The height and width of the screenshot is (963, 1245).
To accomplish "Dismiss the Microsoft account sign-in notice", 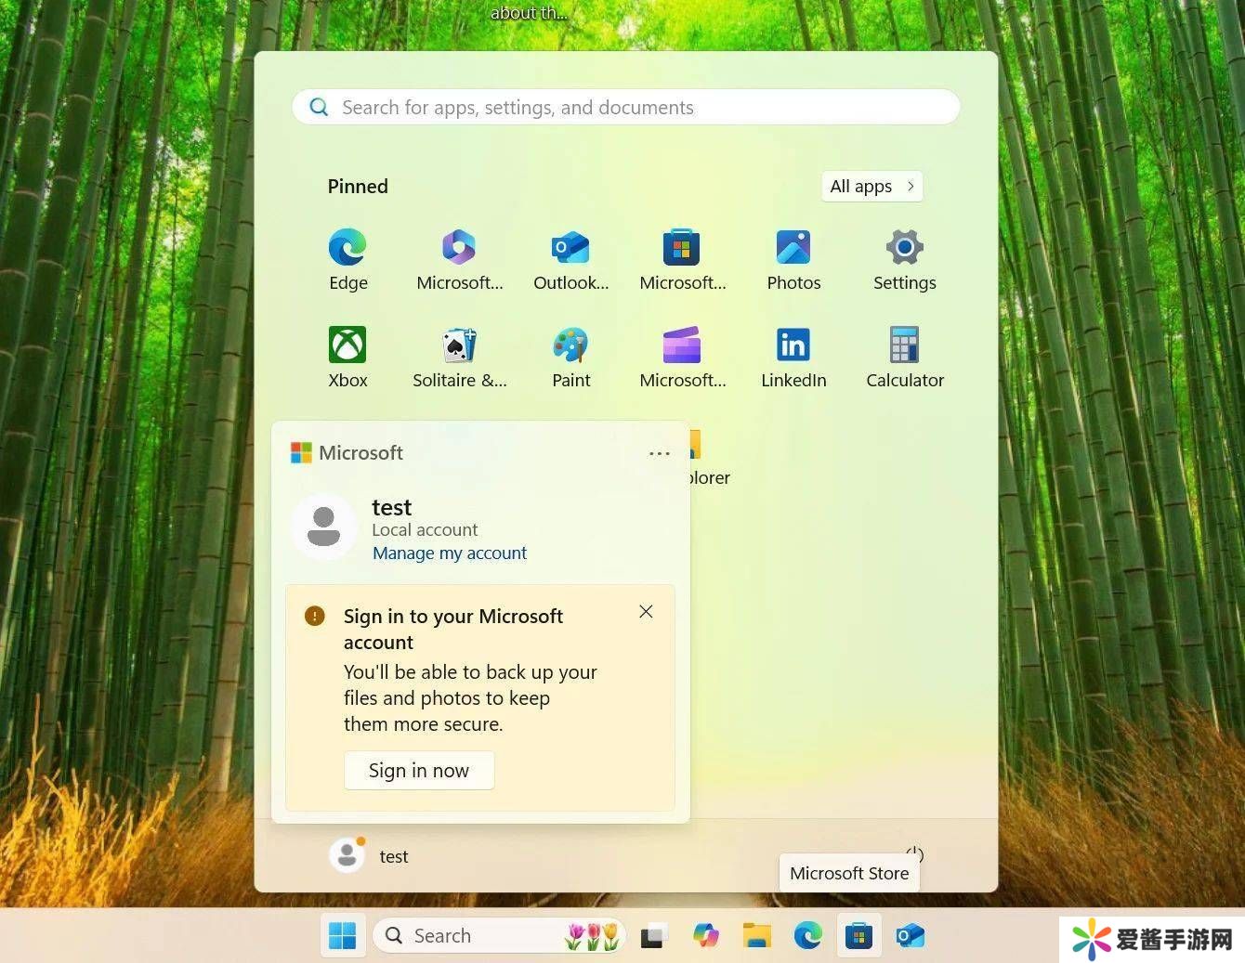I will point(646,611).
